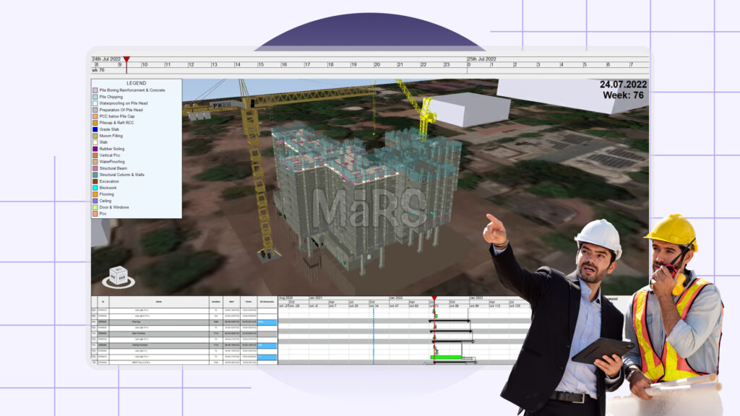Click the red current-date marker in Gantt chart
Image resolution: width=740 pixels, height=416 pixels.
(x=434, y=298)
